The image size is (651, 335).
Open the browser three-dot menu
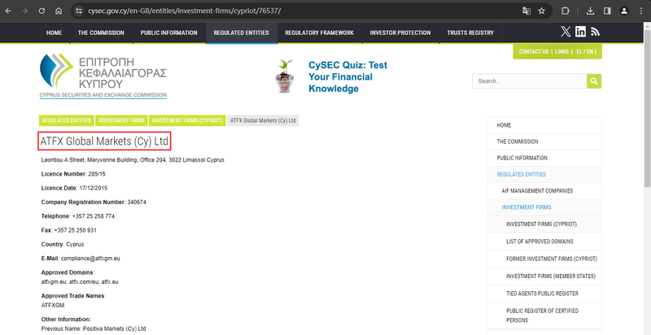pyautogui.click(x=641, y=11)
